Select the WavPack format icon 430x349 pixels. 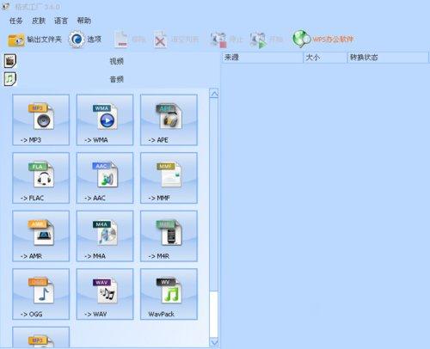pos(169,294)
